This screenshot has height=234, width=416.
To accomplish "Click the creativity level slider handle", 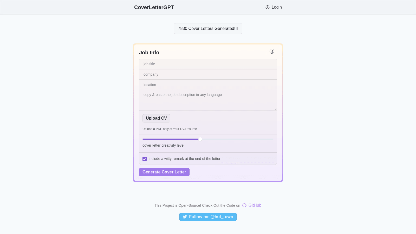I will click(x=200, y=139).
